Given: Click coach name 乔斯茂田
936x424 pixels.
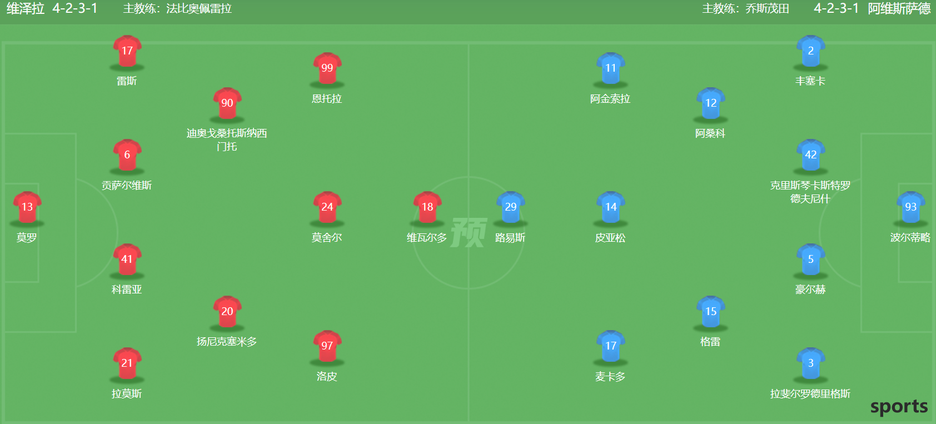Looking at the screenshot, I should [x=767, y=8].
